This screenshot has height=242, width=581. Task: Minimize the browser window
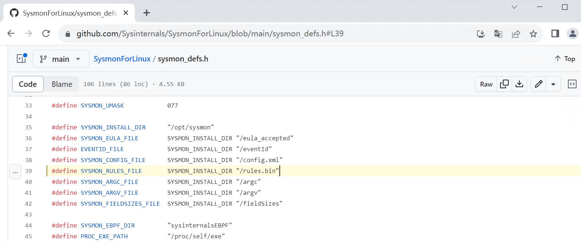click(540, 7)
